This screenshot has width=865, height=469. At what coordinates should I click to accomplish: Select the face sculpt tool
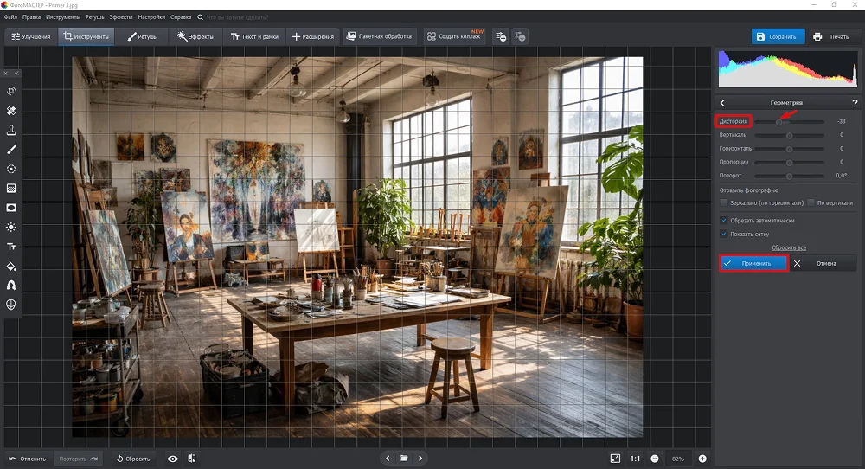pos(11,305)
